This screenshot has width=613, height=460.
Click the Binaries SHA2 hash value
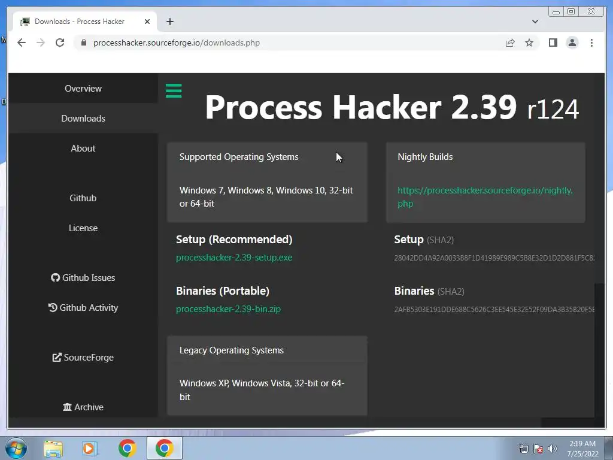[494, 310]
